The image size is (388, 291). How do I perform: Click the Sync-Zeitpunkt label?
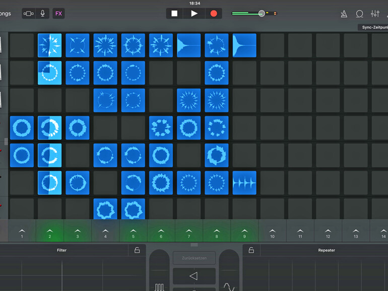tap(374, 27)
